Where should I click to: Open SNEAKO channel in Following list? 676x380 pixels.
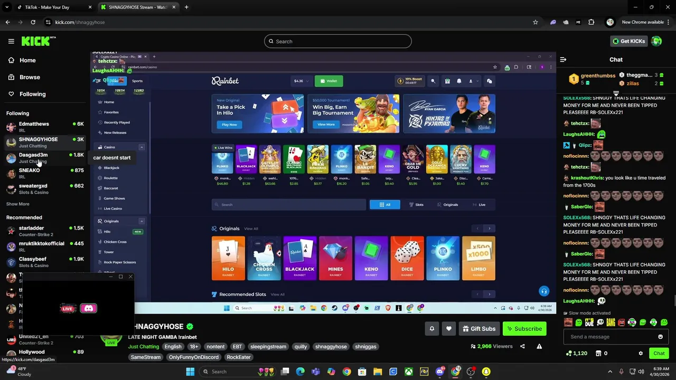(45, 173)
